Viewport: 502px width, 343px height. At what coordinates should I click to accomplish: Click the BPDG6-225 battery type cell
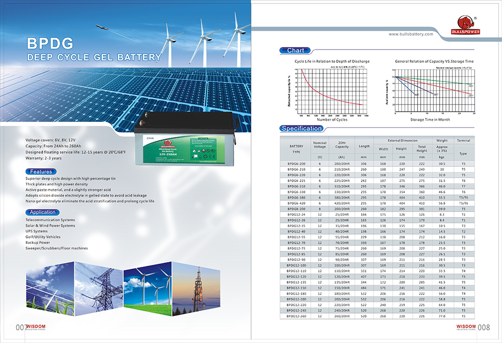pos(296,181)
